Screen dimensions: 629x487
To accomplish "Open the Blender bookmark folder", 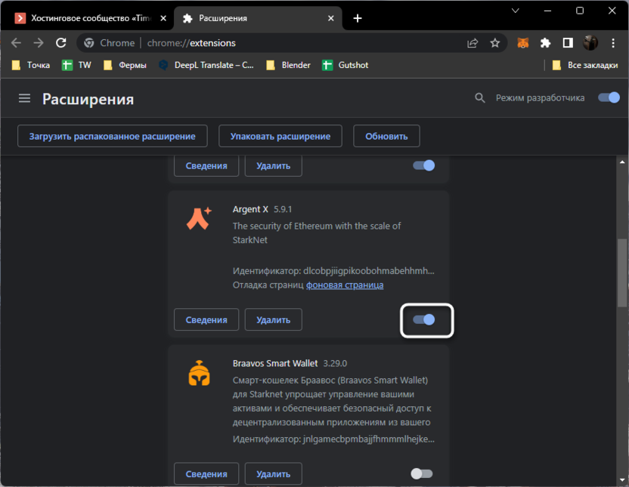I will click(289, 65).
